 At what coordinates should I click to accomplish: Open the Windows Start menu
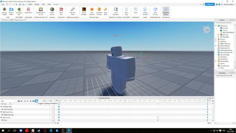click(x=3, y=130)
